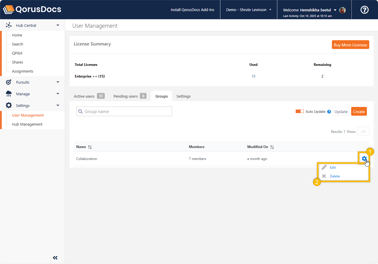Sort groups by Name column arrows
Viewport: 378px width, 264px height.
click(90, 147)
